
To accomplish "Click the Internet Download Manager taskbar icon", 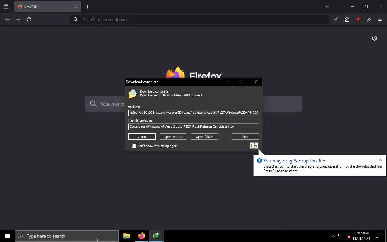I will (x=156, y=236).
